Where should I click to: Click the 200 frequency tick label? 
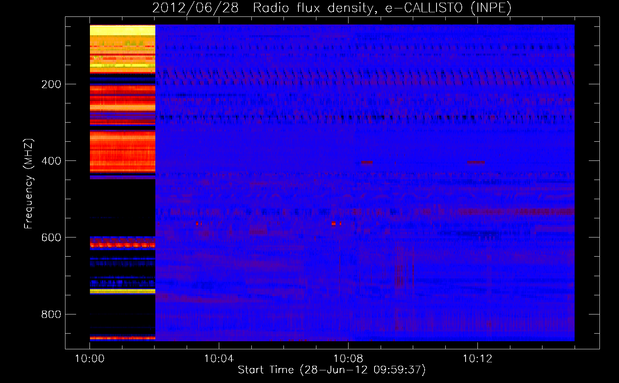pyautogui.click(x=51, y=84)
